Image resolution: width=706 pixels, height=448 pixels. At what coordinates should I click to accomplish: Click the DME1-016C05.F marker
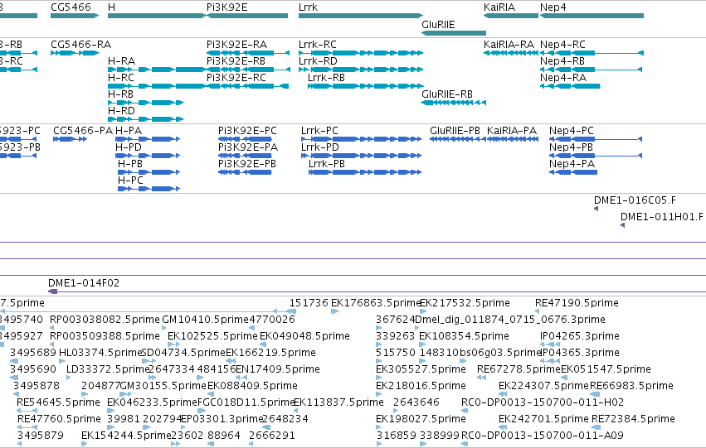click(596, 209)
